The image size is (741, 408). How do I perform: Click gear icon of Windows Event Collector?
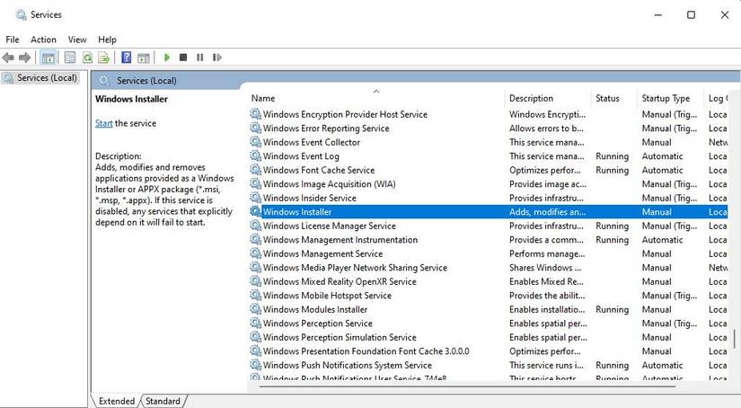256,142
